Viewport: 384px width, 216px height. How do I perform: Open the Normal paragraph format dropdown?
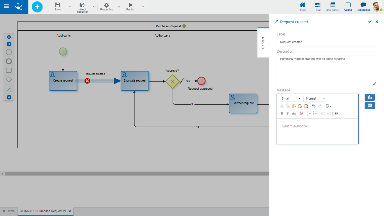315,99
